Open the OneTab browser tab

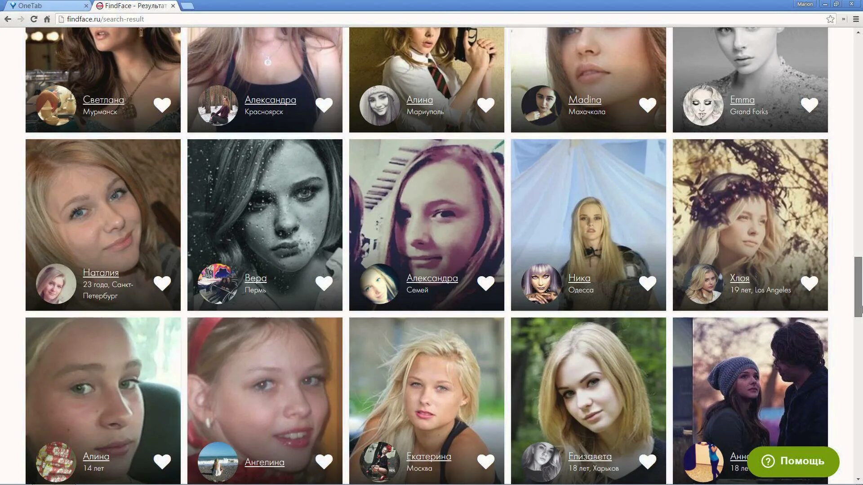point(44,5)
